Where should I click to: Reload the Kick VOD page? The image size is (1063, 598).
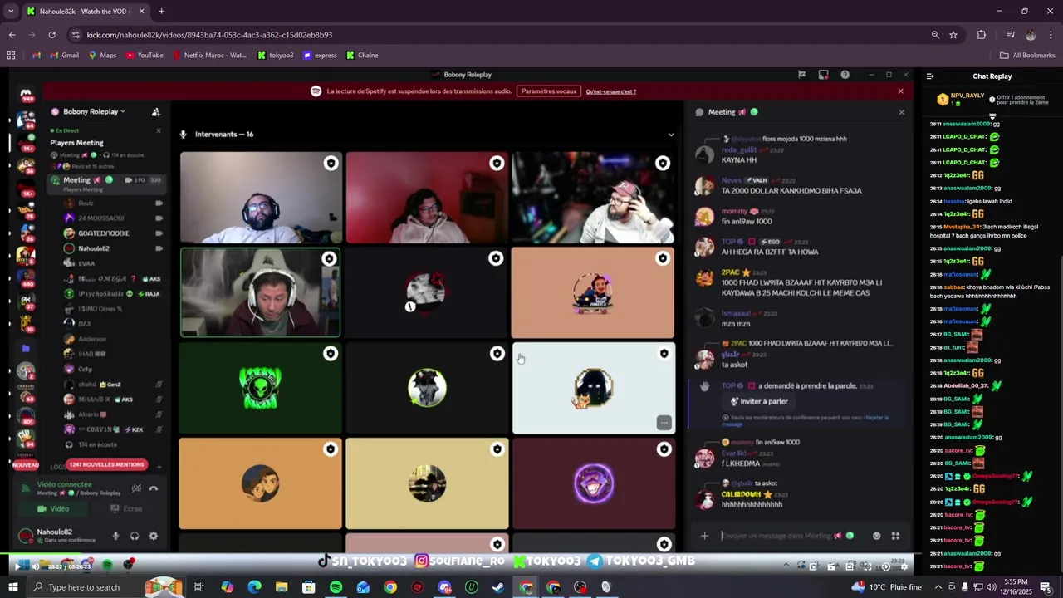pos(51,35)
